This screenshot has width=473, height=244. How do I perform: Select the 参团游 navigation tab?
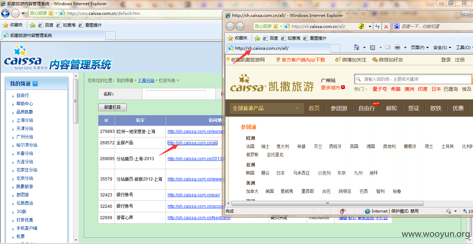339,108
